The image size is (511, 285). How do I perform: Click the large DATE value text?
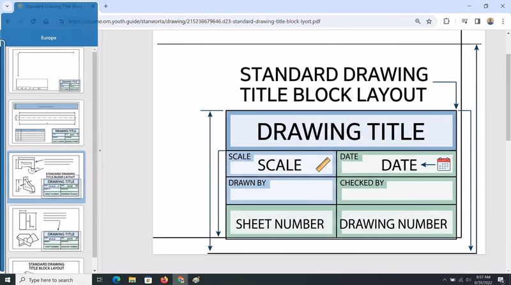pos(399,165)
